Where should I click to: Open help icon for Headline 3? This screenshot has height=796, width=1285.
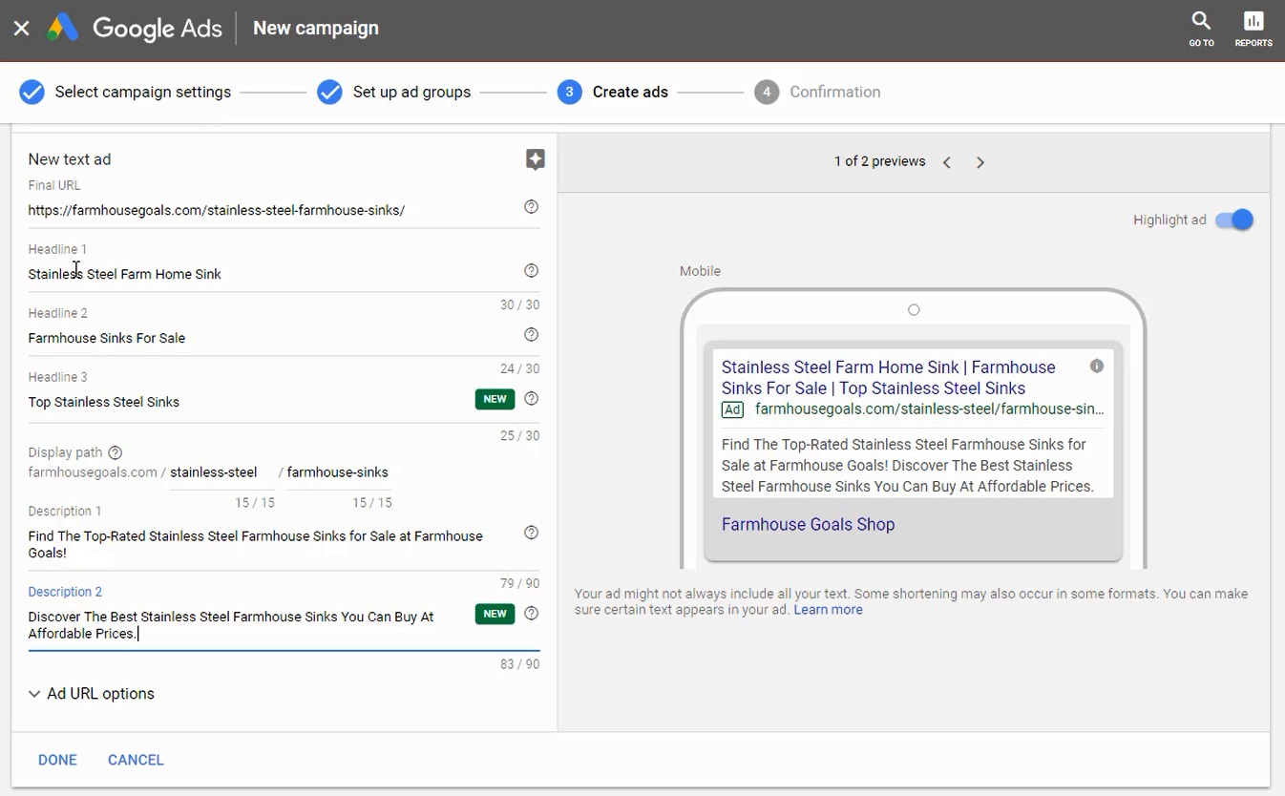pyautogui.click(x=532, y=399)
